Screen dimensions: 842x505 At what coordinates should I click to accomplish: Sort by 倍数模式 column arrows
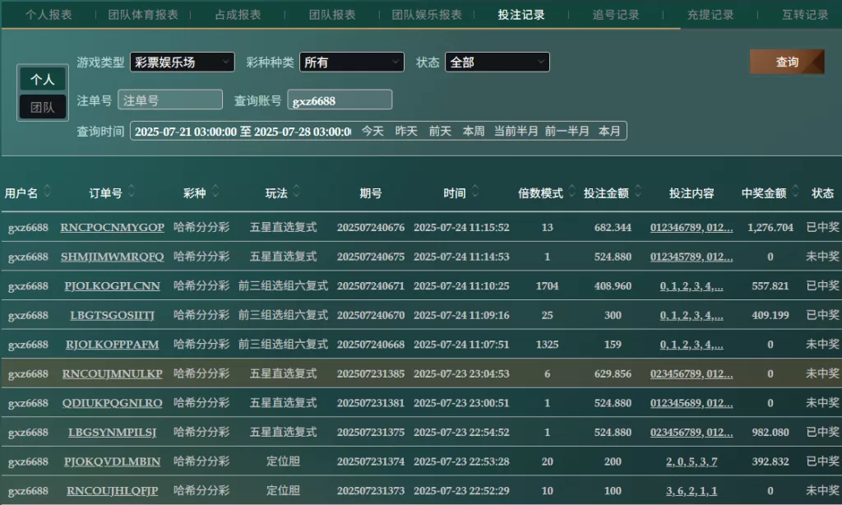click(572, 192)
